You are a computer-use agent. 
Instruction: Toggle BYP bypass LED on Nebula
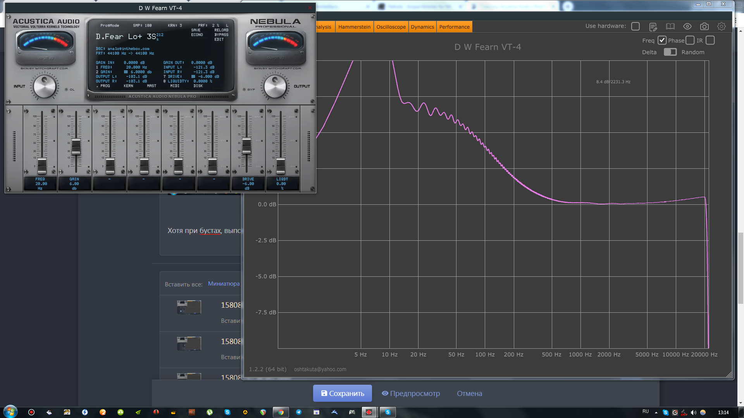coord(244,89)
